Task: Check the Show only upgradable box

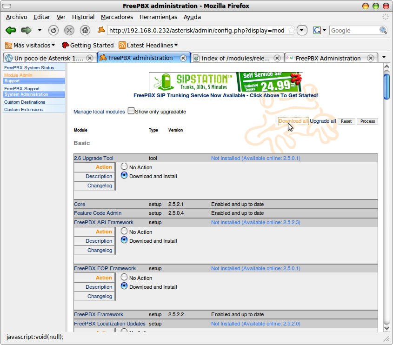Action: (x=131, y=111)
